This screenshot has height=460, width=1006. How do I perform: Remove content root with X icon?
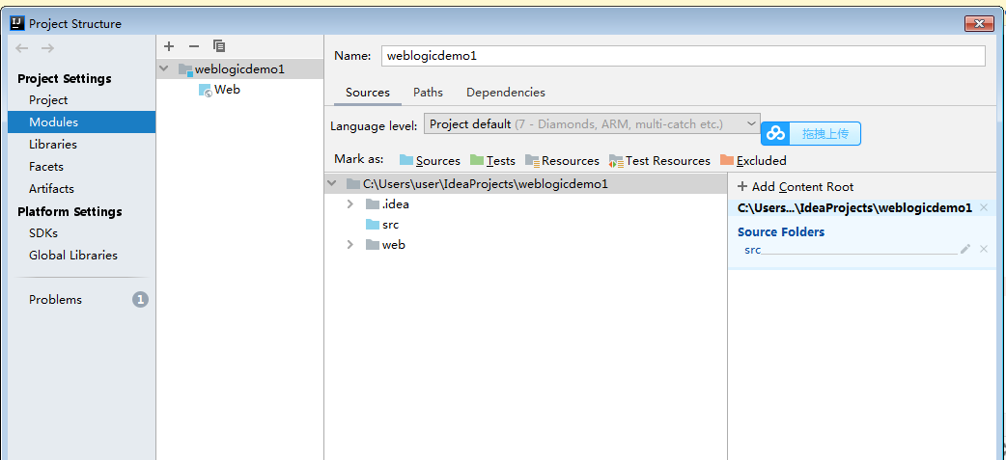[x=984, y=207]
